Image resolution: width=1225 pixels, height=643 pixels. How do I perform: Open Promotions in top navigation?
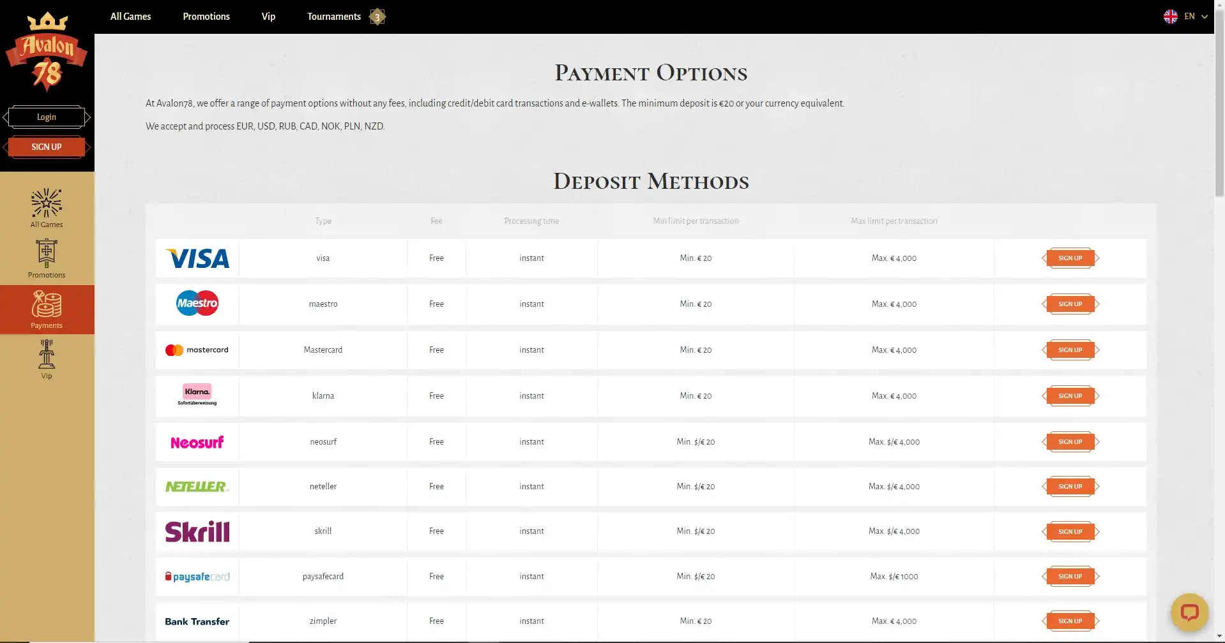click(x=206, y=17)
